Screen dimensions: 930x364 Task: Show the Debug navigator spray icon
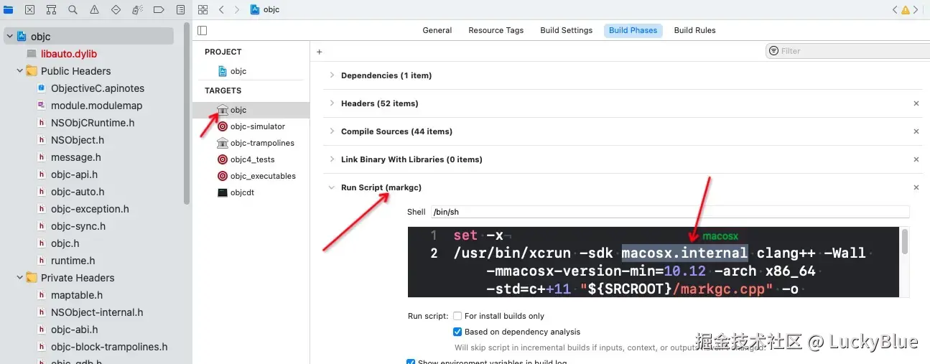[138, 10]
